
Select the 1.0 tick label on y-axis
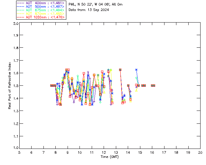pos(15,148)
